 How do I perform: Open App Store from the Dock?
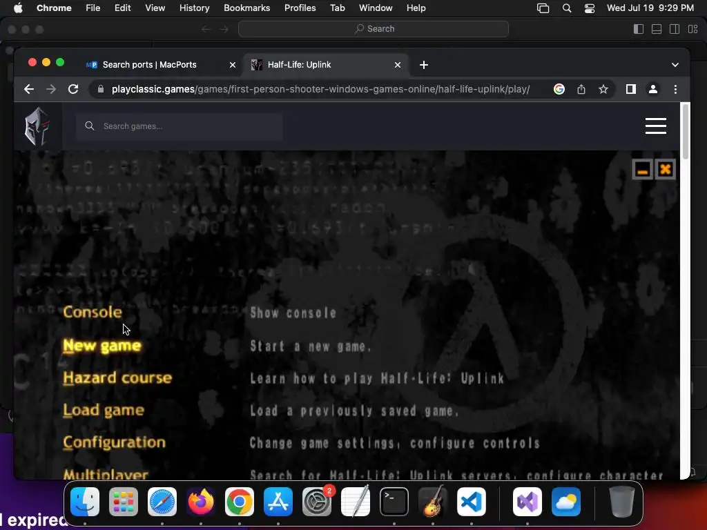click(x=278, y=502)
